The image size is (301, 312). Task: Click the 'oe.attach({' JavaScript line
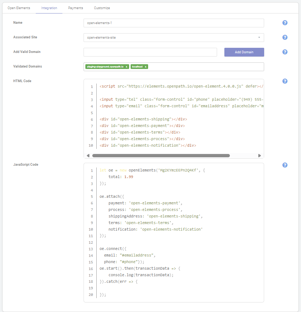point(112,197)
